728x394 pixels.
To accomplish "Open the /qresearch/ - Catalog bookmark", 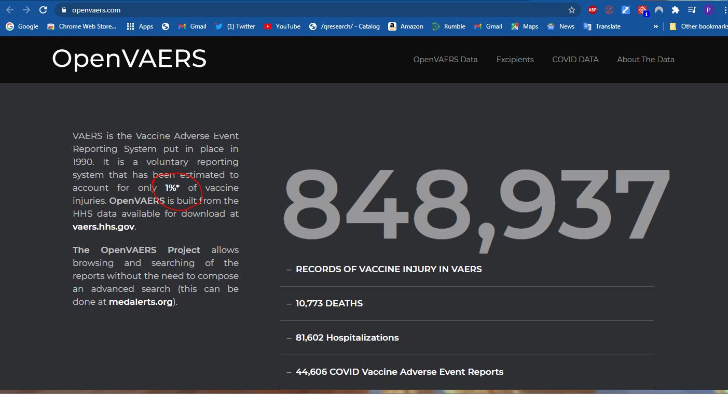I will [x=345, y=26].
